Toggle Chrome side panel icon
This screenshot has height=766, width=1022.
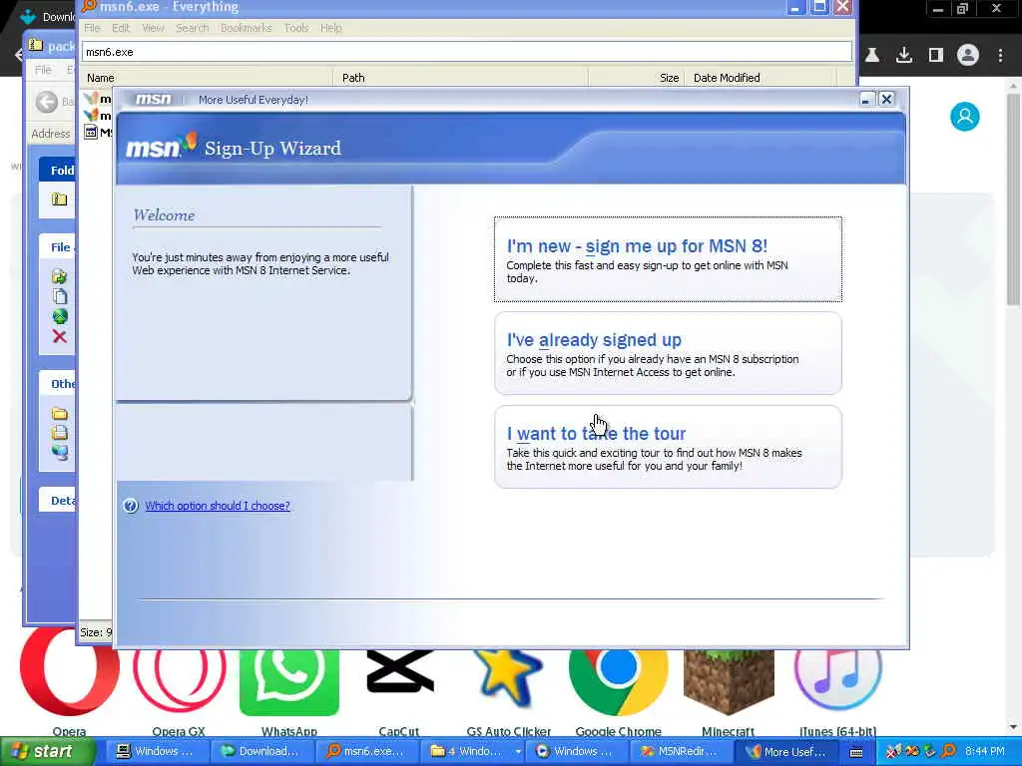coord(936,55)
